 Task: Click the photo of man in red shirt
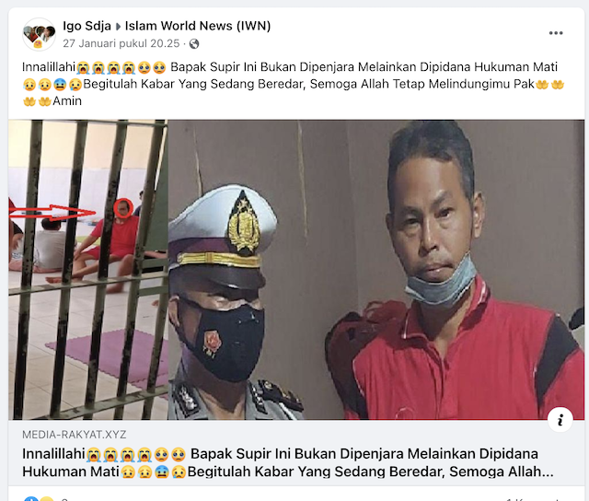click(451, 270)
